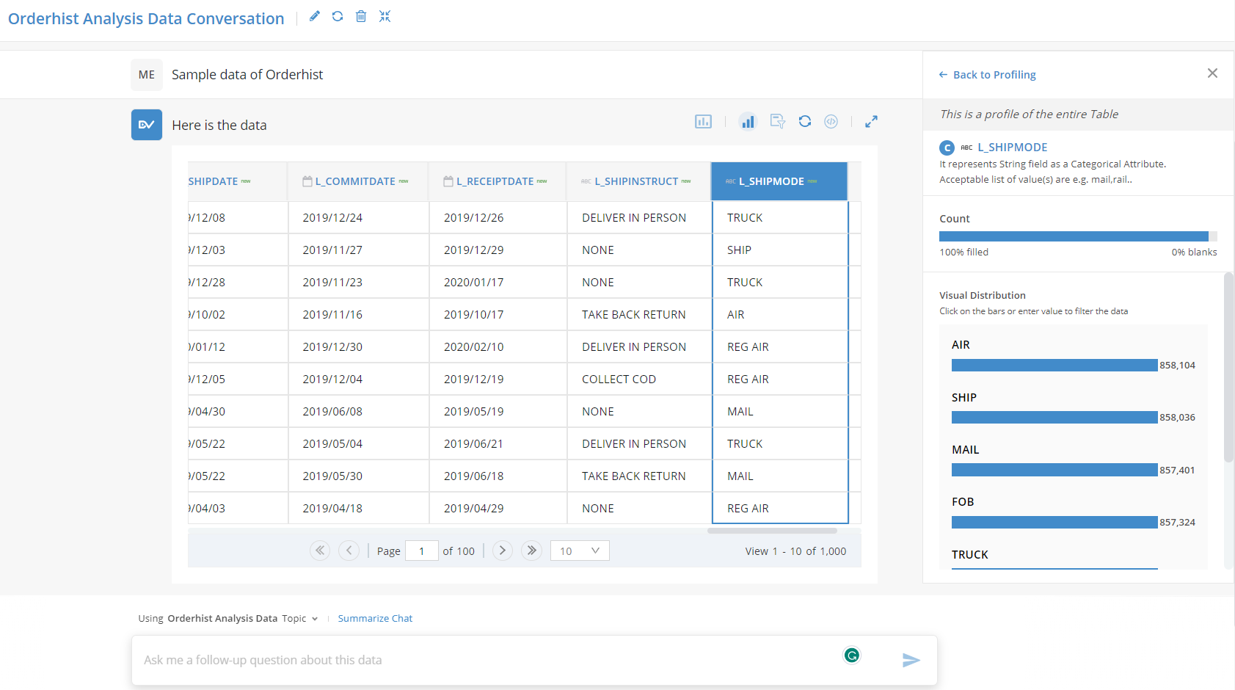
Task: Click the Orderhist Analysis Data Conversation title
Action: point(146,18)
